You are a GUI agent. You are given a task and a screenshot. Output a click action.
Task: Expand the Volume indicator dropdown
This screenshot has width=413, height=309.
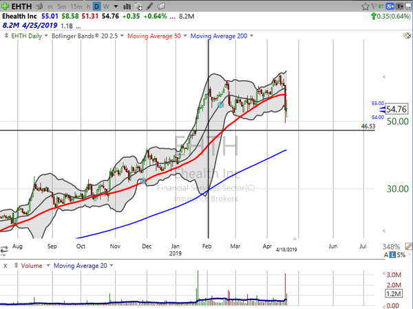click(48, 265)
